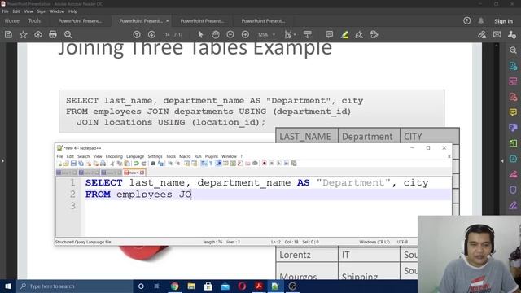The height and width of the screenshot is (293, 521).
Task: Redo edit in Notepad++
Action: 143,163
